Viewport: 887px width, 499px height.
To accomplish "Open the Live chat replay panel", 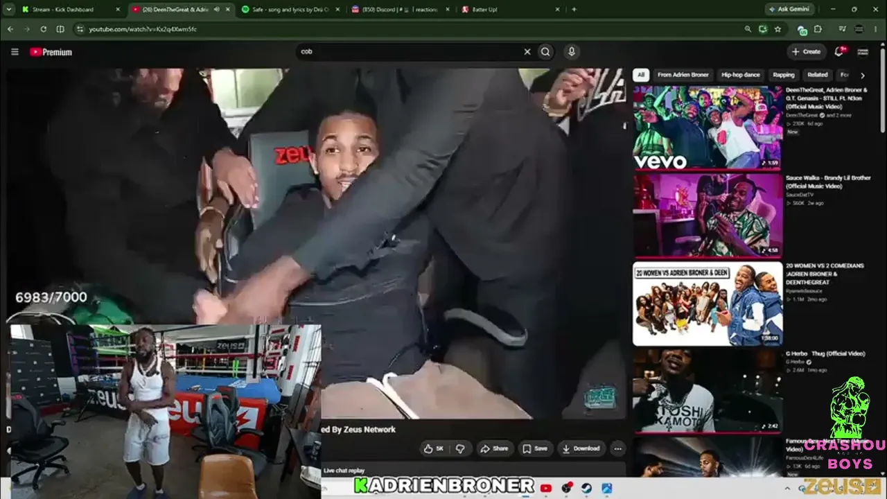I will pyautogui.click(x=344, y=471).
